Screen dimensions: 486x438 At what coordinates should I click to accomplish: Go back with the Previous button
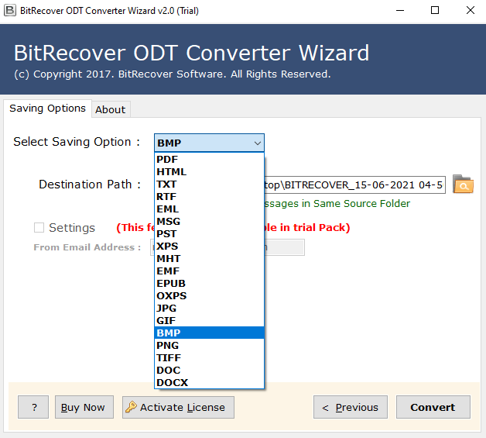[350, 407]
